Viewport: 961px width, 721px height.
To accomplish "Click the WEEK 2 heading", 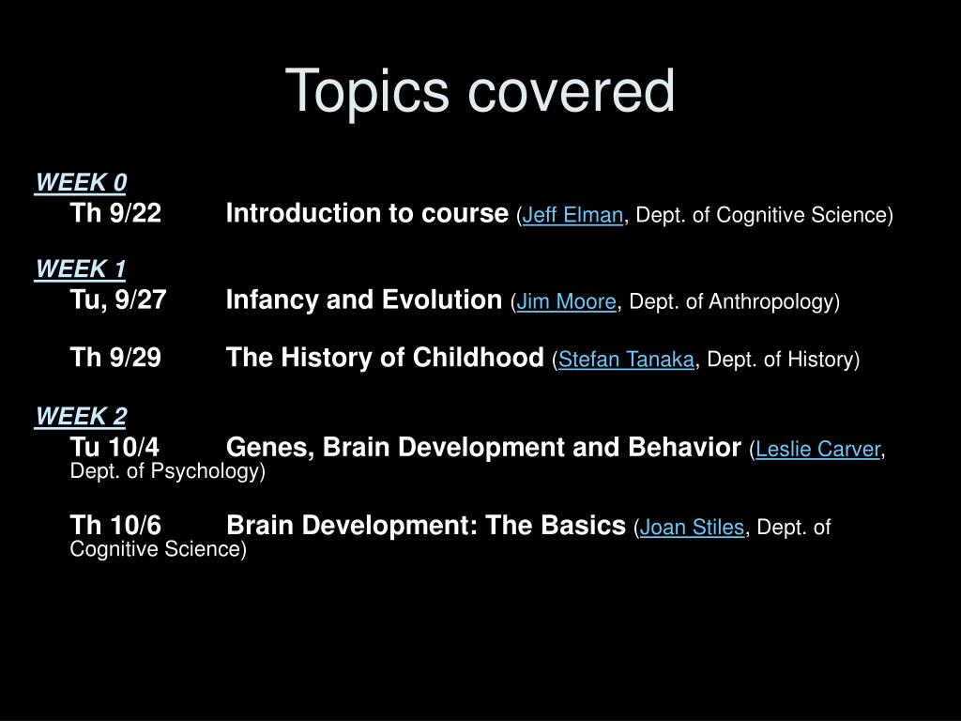I will 81,417.
